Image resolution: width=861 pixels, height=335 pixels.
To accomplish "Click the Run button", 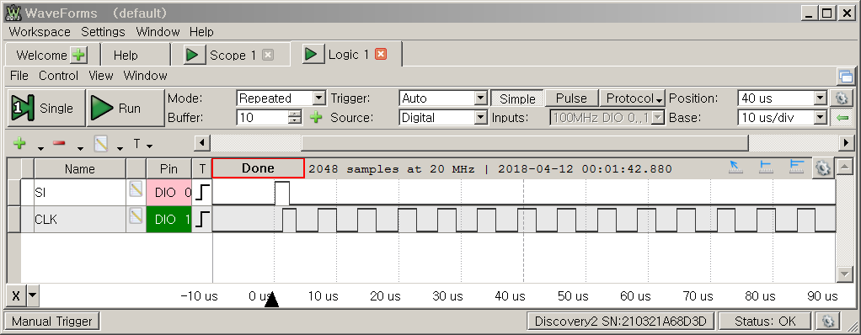I will point(126,108).
